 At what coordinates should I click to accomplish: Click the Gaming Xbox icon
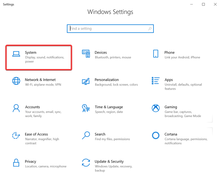point(156,108)
